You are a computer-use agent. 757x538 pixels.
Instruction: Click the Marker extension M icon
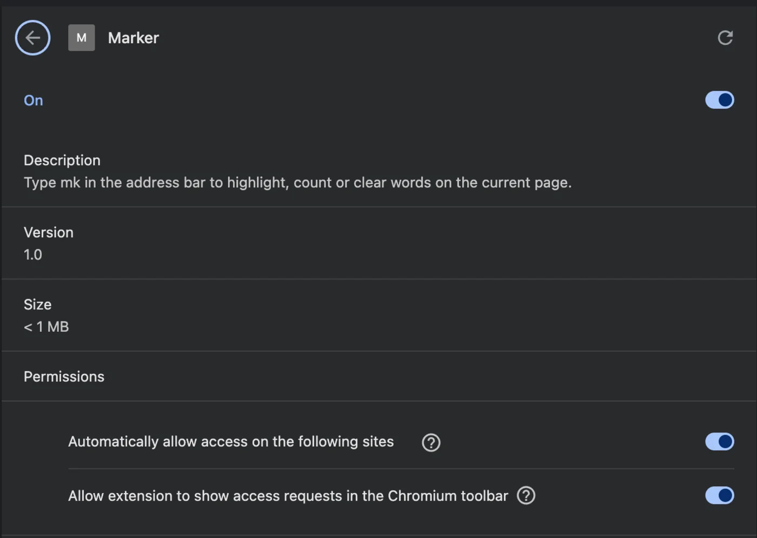[82, 38]
